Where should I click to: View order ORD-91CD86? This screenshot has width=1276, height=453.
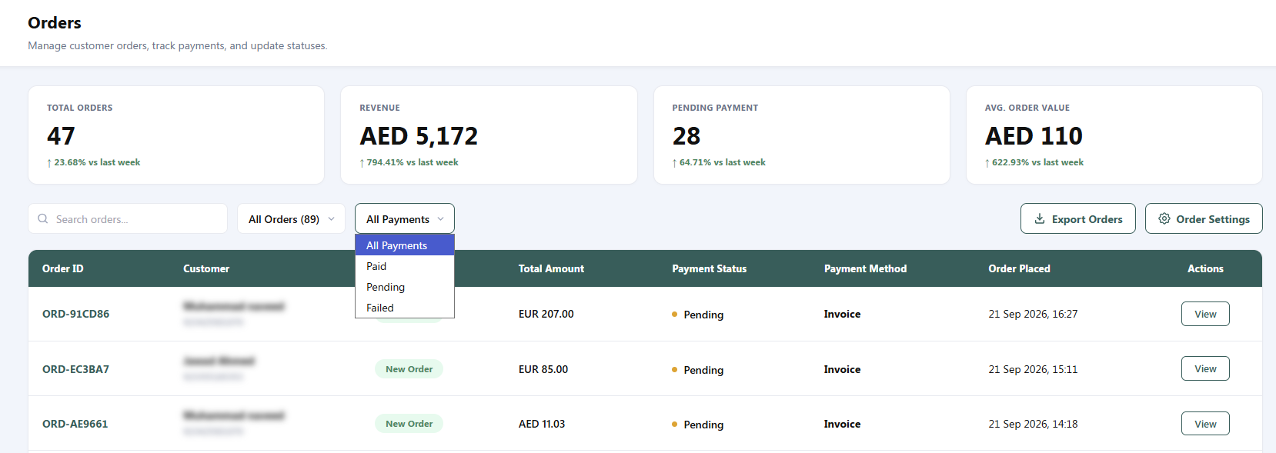[x=1205, y=314]
